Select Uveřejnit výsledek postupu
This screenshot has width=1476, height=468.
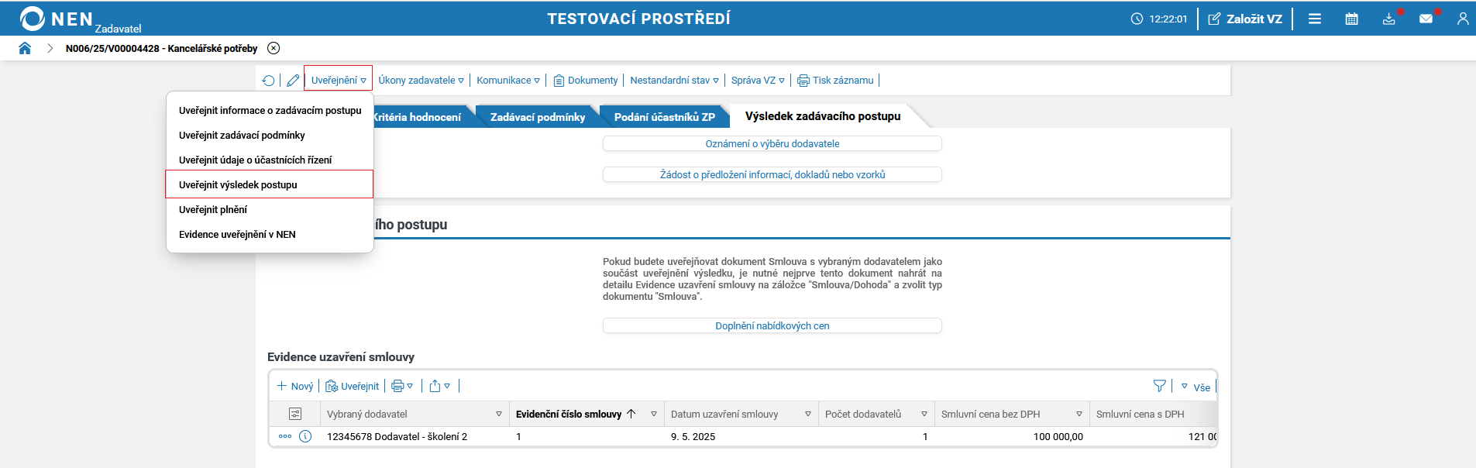tap(270, 184)
